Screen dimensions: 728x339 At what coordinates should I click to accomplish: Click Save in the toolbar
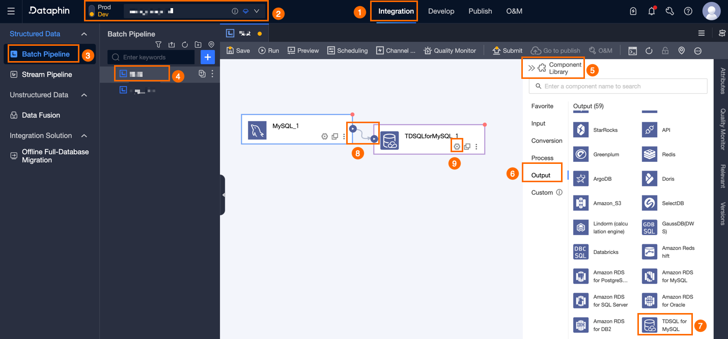238,50
